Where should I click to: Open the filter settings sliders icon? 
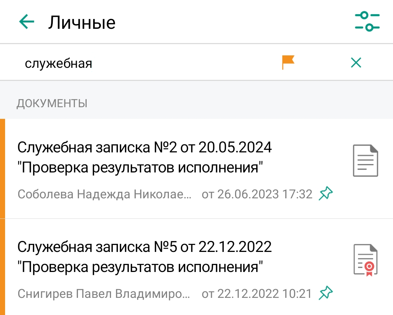[x=367, y=22]
